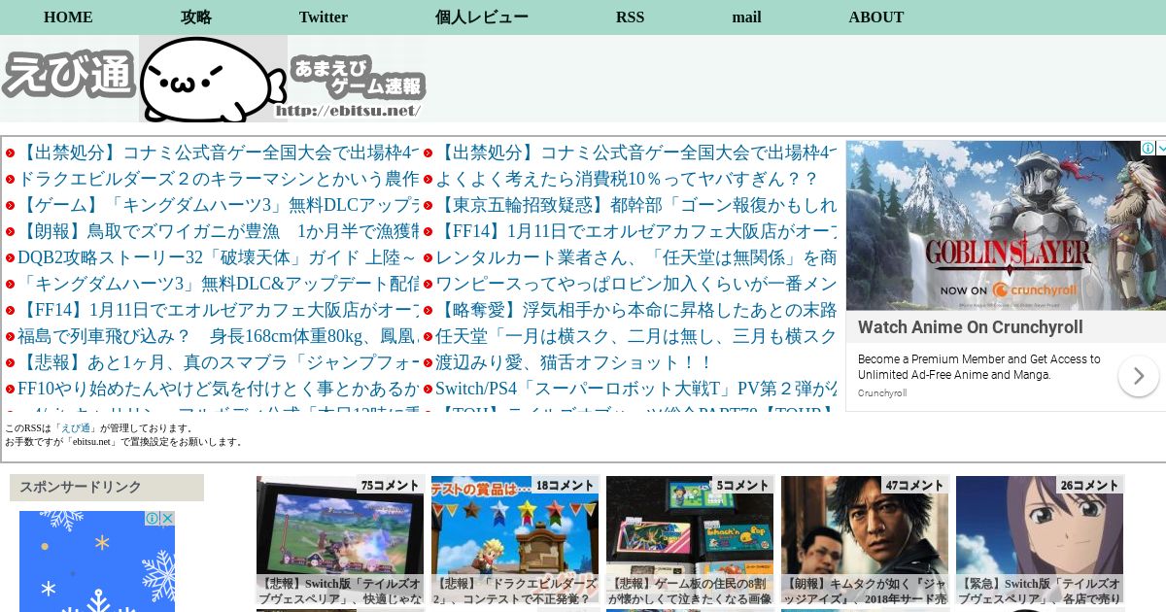Open the RSS menu item
The image size is (1166, 612).
[x=630, y=17]
